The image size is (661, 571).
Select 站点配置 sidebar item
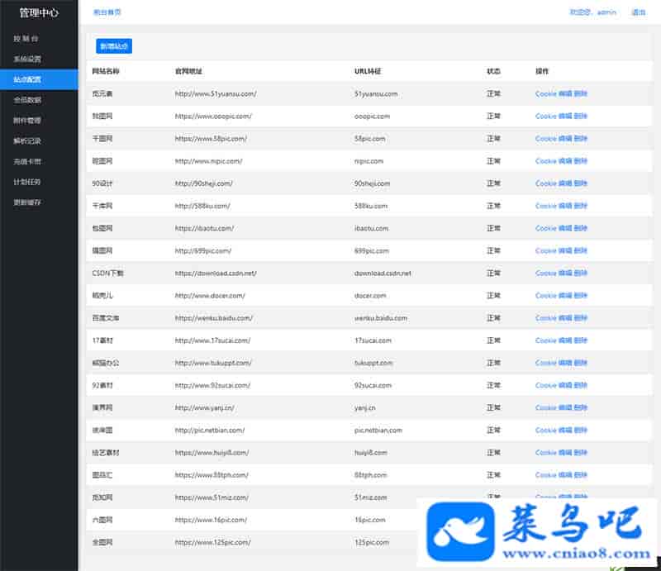click(27, 80)
